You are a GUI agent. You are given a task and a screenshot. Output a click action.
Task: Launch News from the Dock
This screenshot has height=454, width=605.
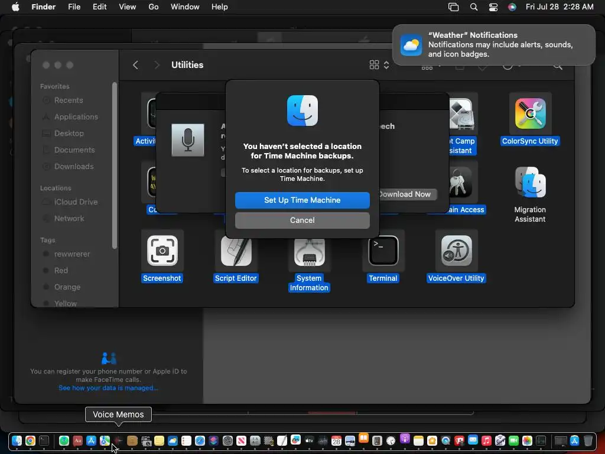241,440
